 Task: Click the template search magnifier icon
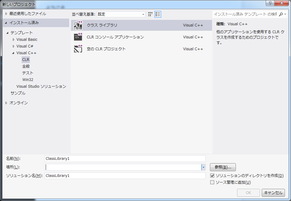(x=281, y=14)
